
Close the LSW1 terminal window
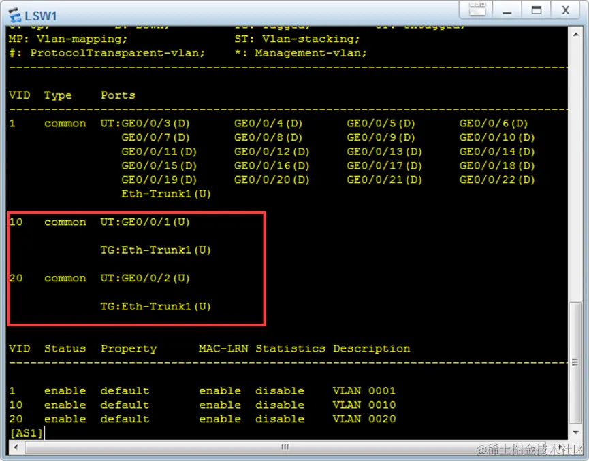(565, 10)
